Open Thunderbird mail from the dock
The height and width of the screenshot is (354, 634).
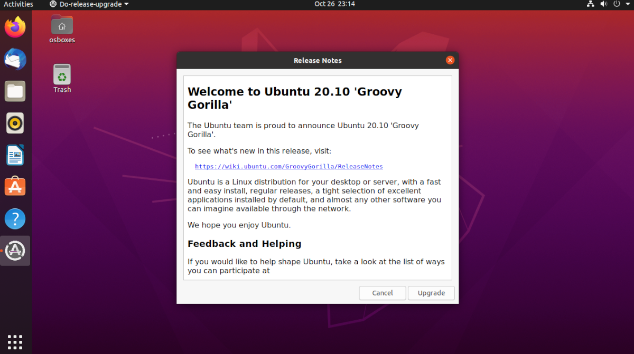click(x=15, y=59)
